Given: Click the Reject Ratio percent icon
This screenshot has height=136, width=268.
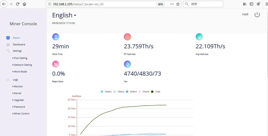Looking at the screenshot, I should tap(56, 64).
